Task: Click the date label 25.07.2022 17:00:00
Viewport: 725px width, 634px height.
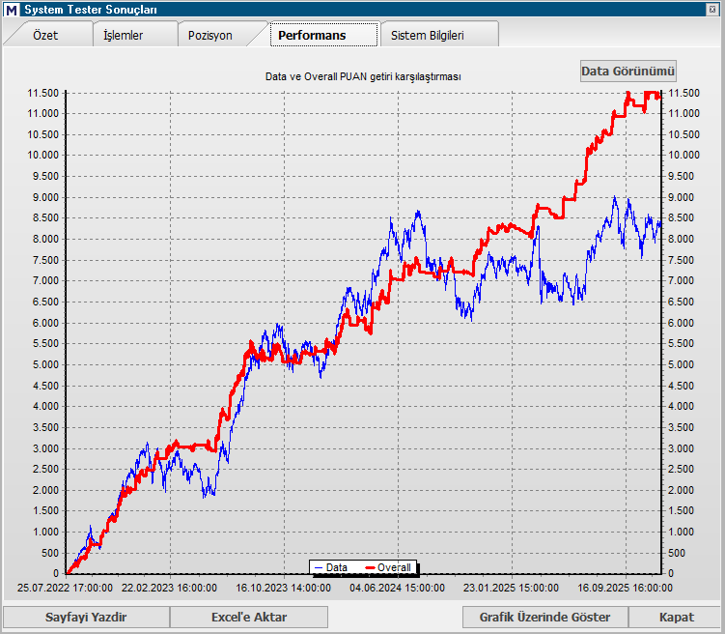Action: [x=65, y=588]
